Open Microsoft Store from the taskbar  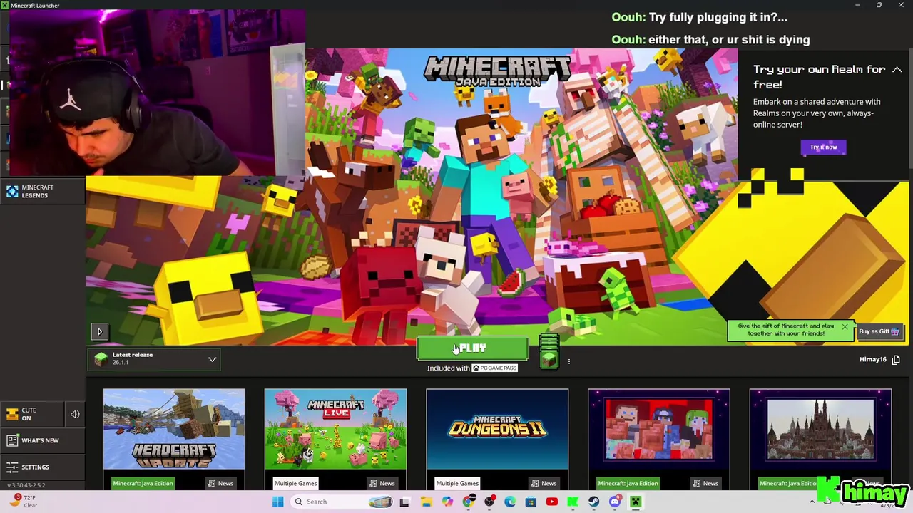(x=531, y=502)
